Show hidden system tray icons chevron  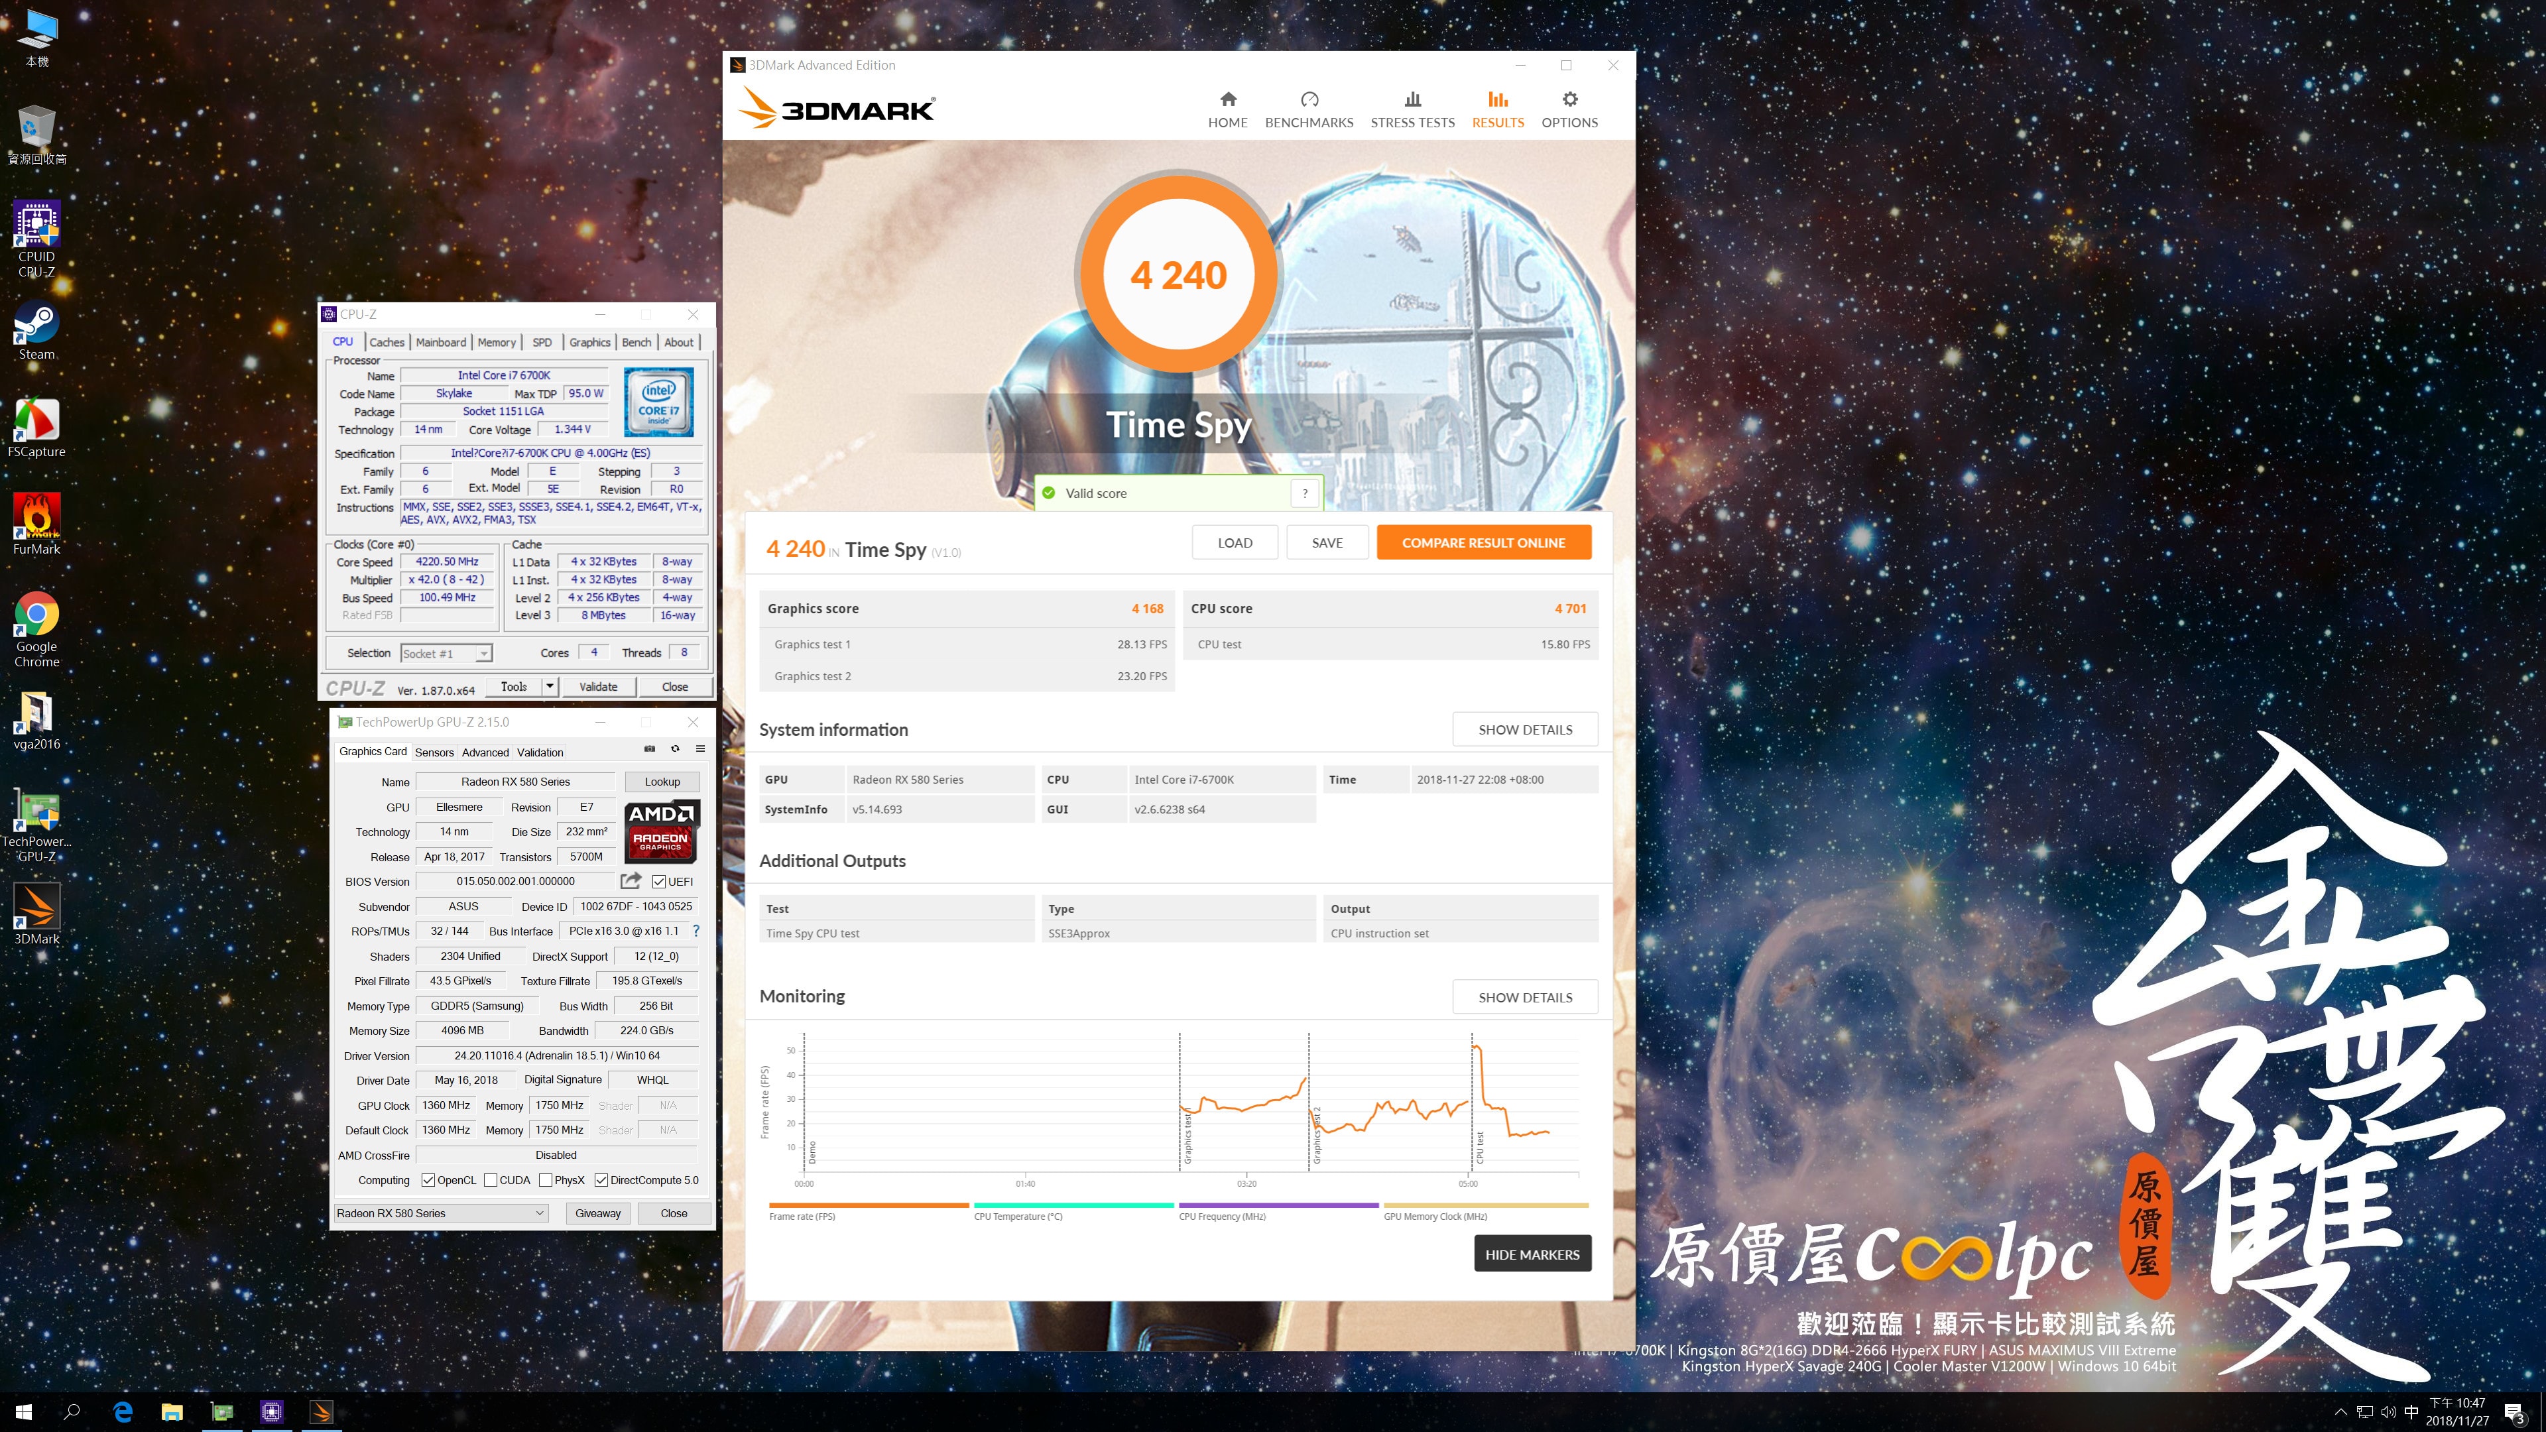pos(2340,1411)
